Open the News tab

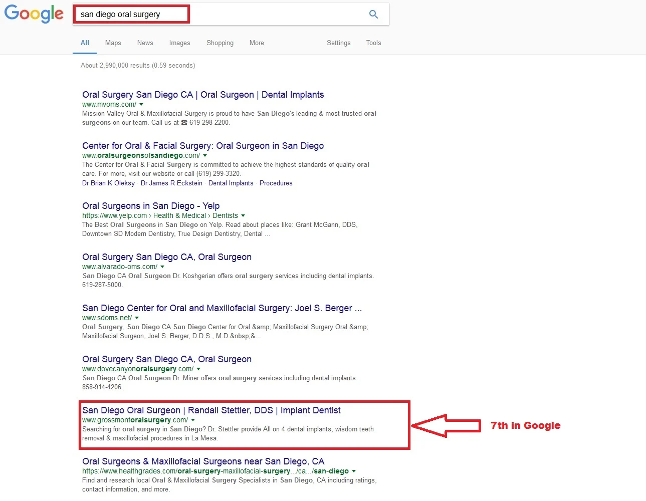click(x=145, y=43)
